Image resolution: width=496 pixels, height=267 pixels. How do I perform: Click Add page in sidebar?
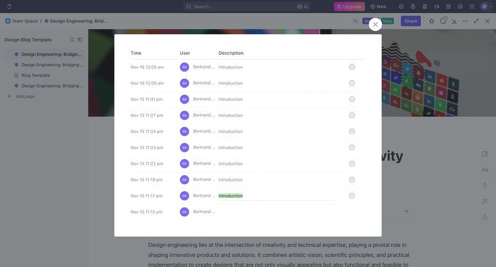21,97
